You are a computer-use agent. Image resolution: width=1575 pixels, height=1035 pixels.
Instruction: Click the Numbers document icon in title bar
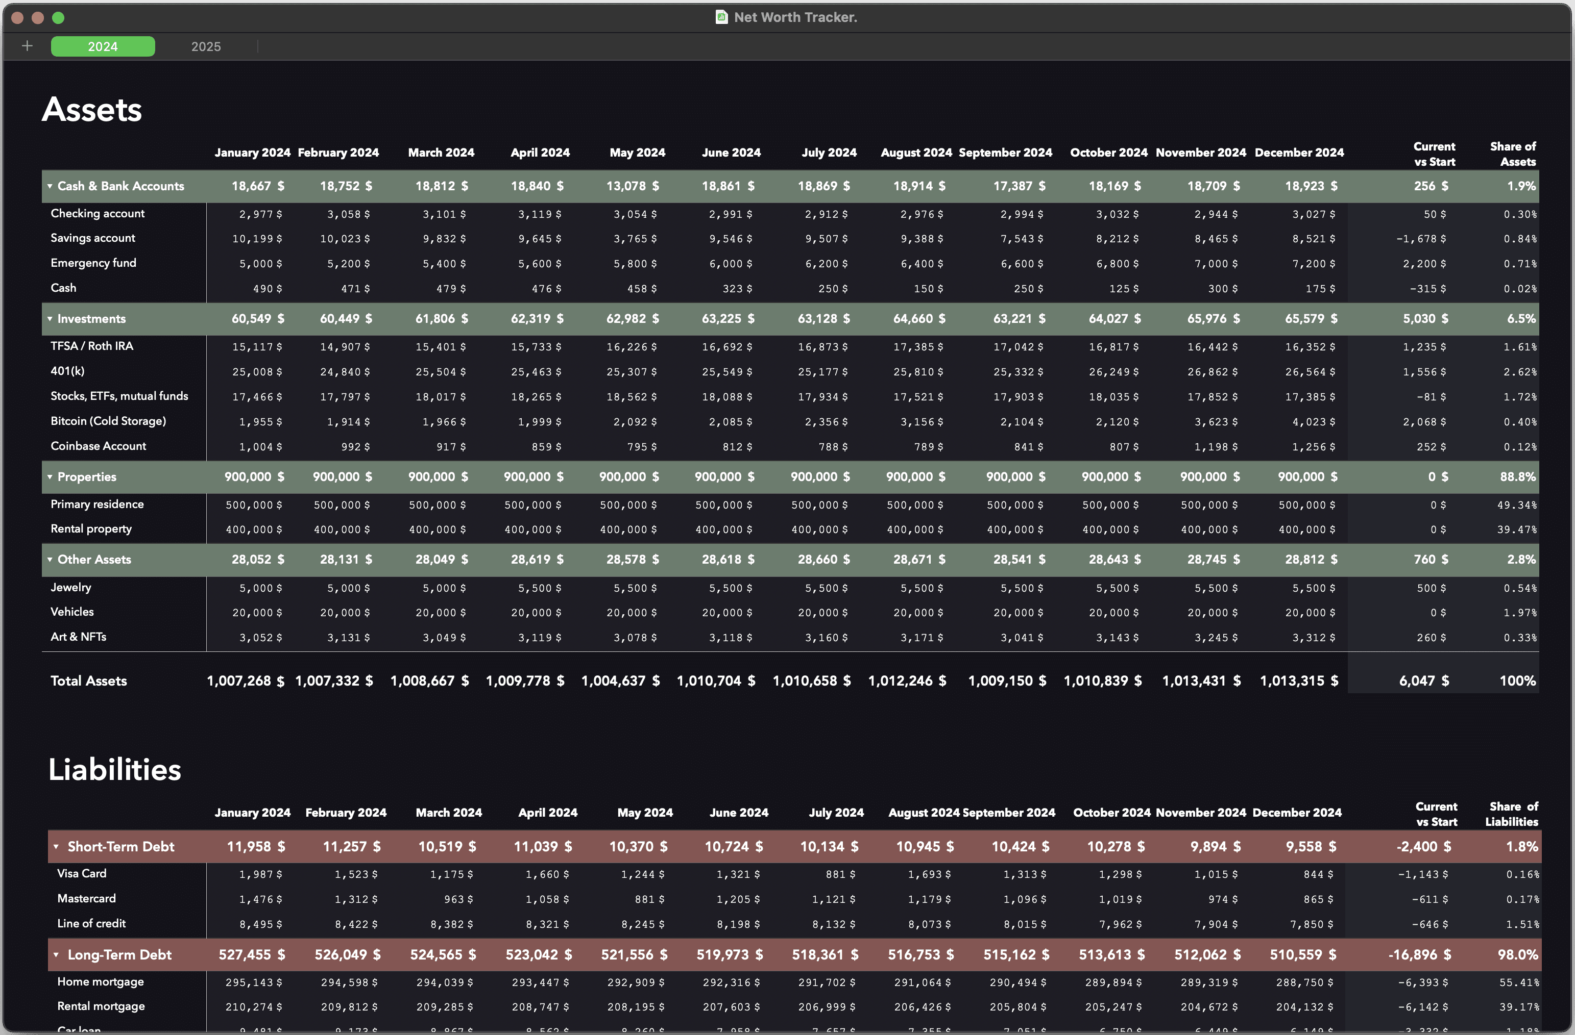(721, 17)
